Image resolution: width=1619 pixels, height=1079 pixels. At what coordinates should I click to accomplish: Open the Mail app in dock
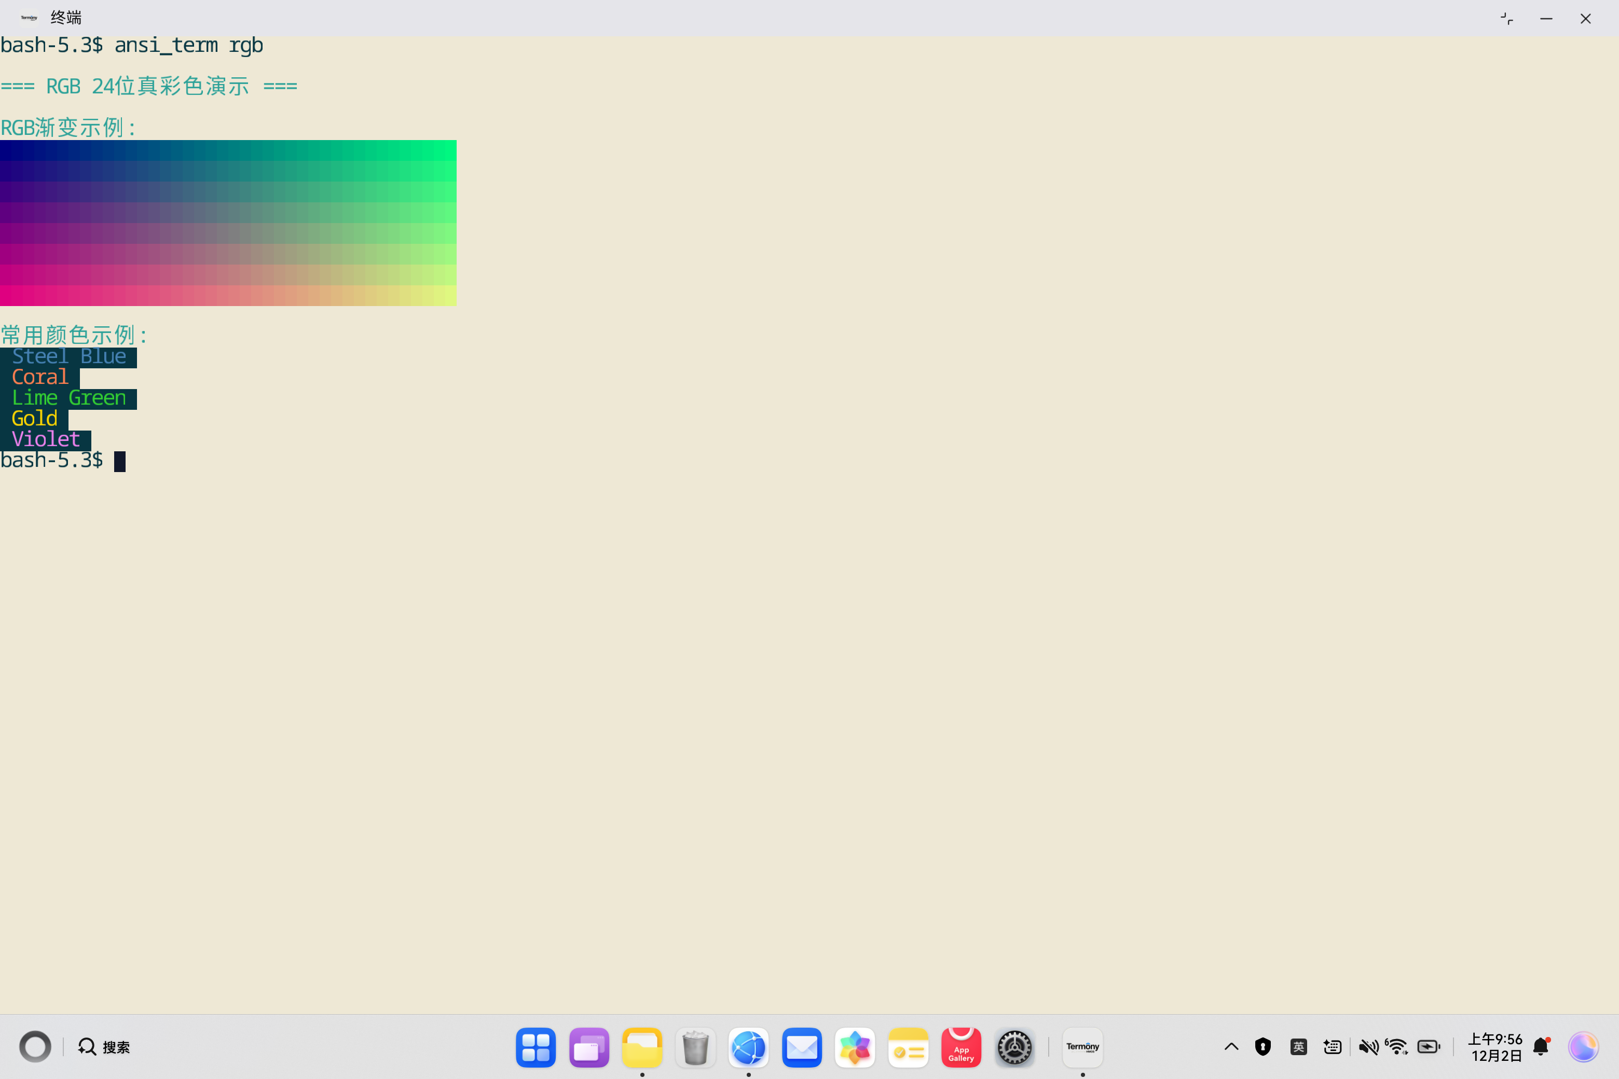[x=802, y=1047]
